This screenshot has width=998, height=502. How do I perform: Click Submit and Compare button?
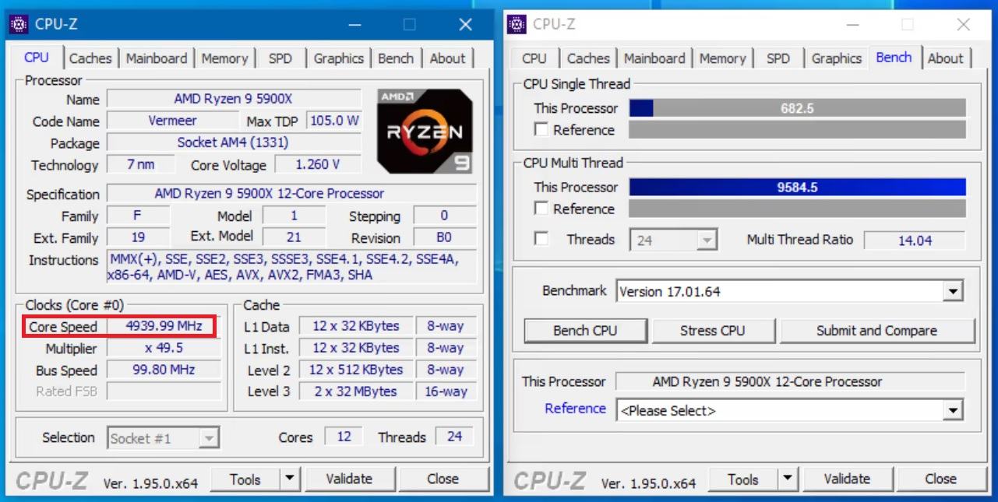(x=877, y=331)
